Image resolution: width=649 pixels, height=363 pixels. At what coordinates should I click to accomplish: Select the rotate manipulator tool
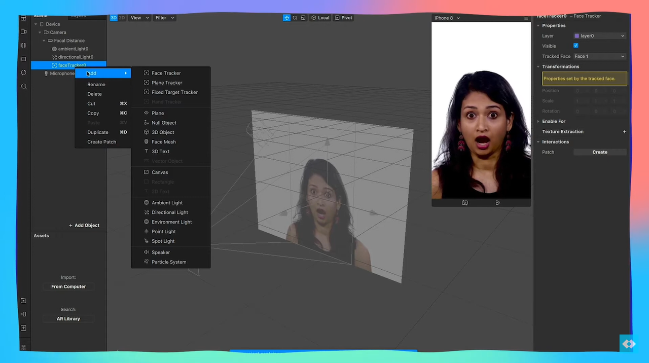click(295, 18)
